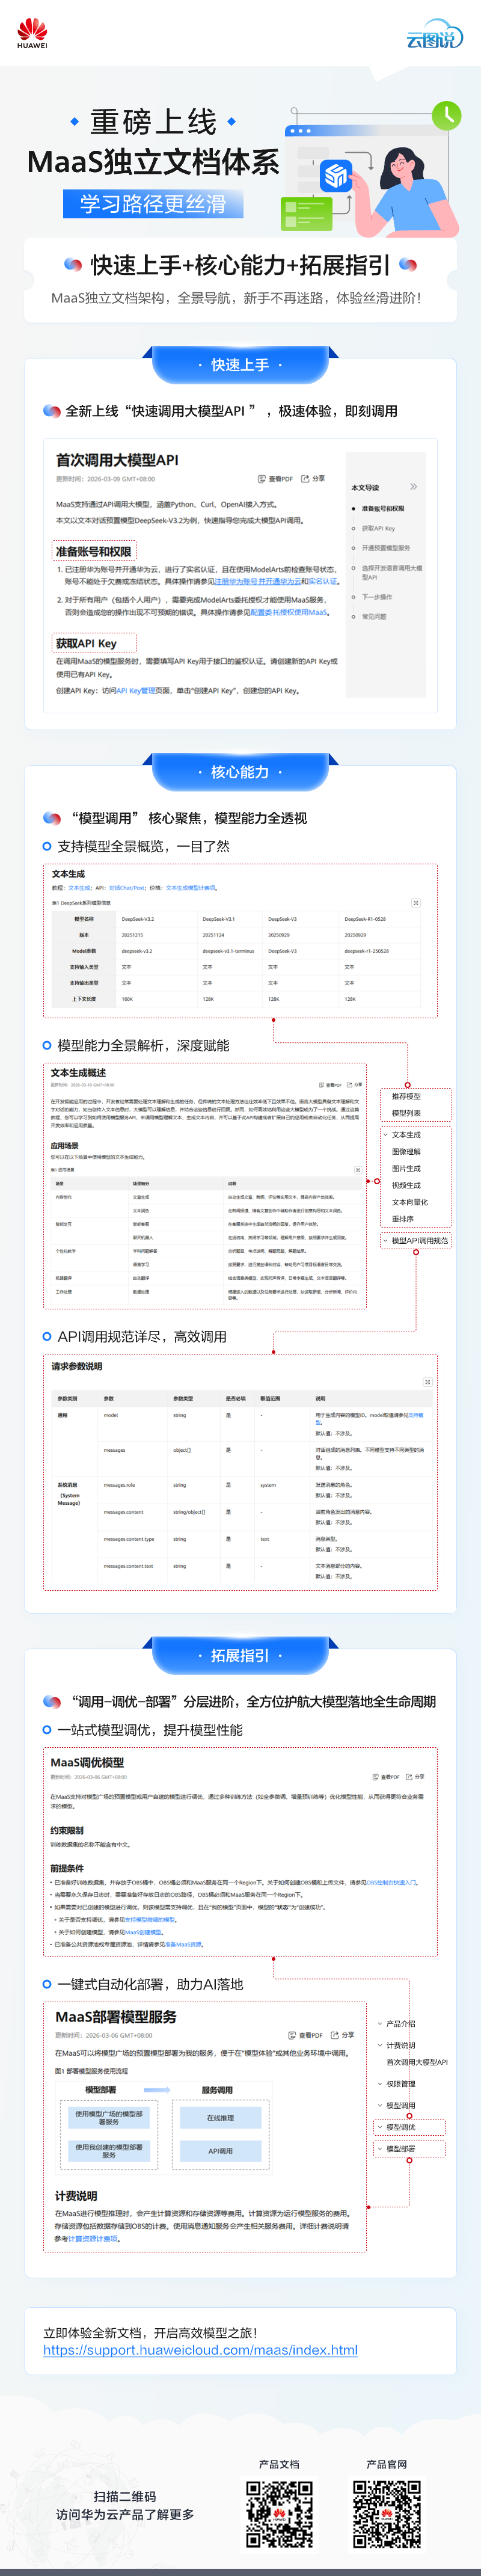The width and height of the screenshot is (481, 2576).
Task: Click DeepSeek-R1-0528 column header cell
Action: coord(365,918)
